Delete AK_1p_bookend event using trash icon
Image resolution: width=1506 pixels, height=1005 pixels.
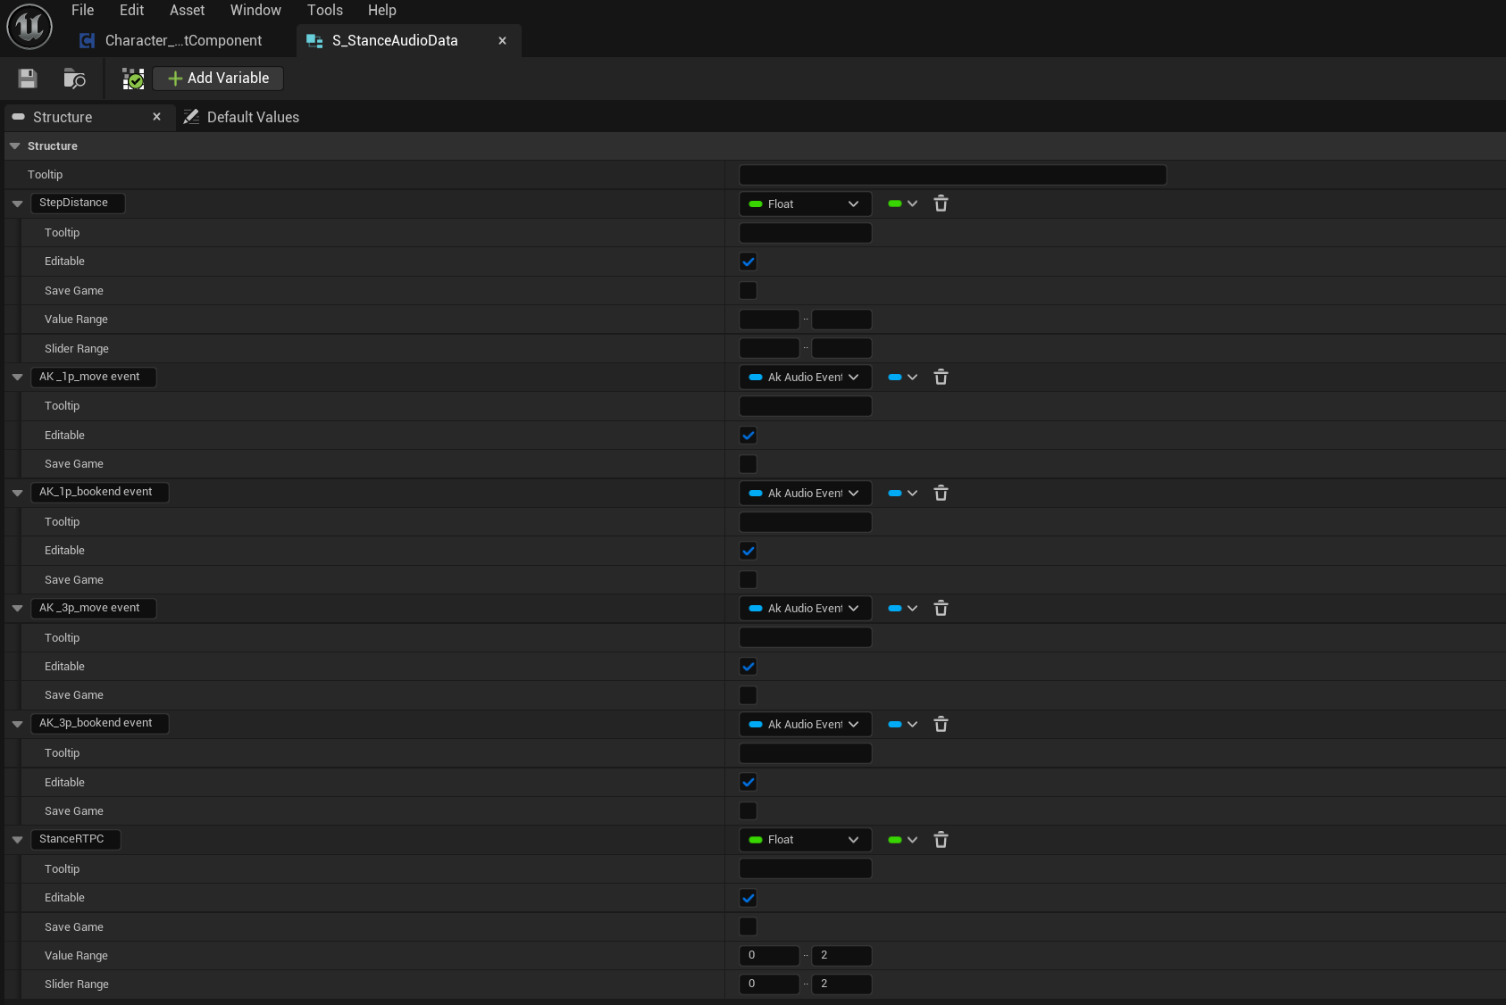click(941, 493)
